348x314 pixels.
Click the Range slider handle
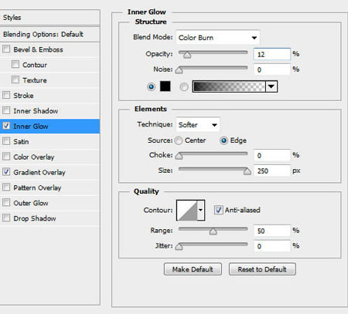(213, 231)
